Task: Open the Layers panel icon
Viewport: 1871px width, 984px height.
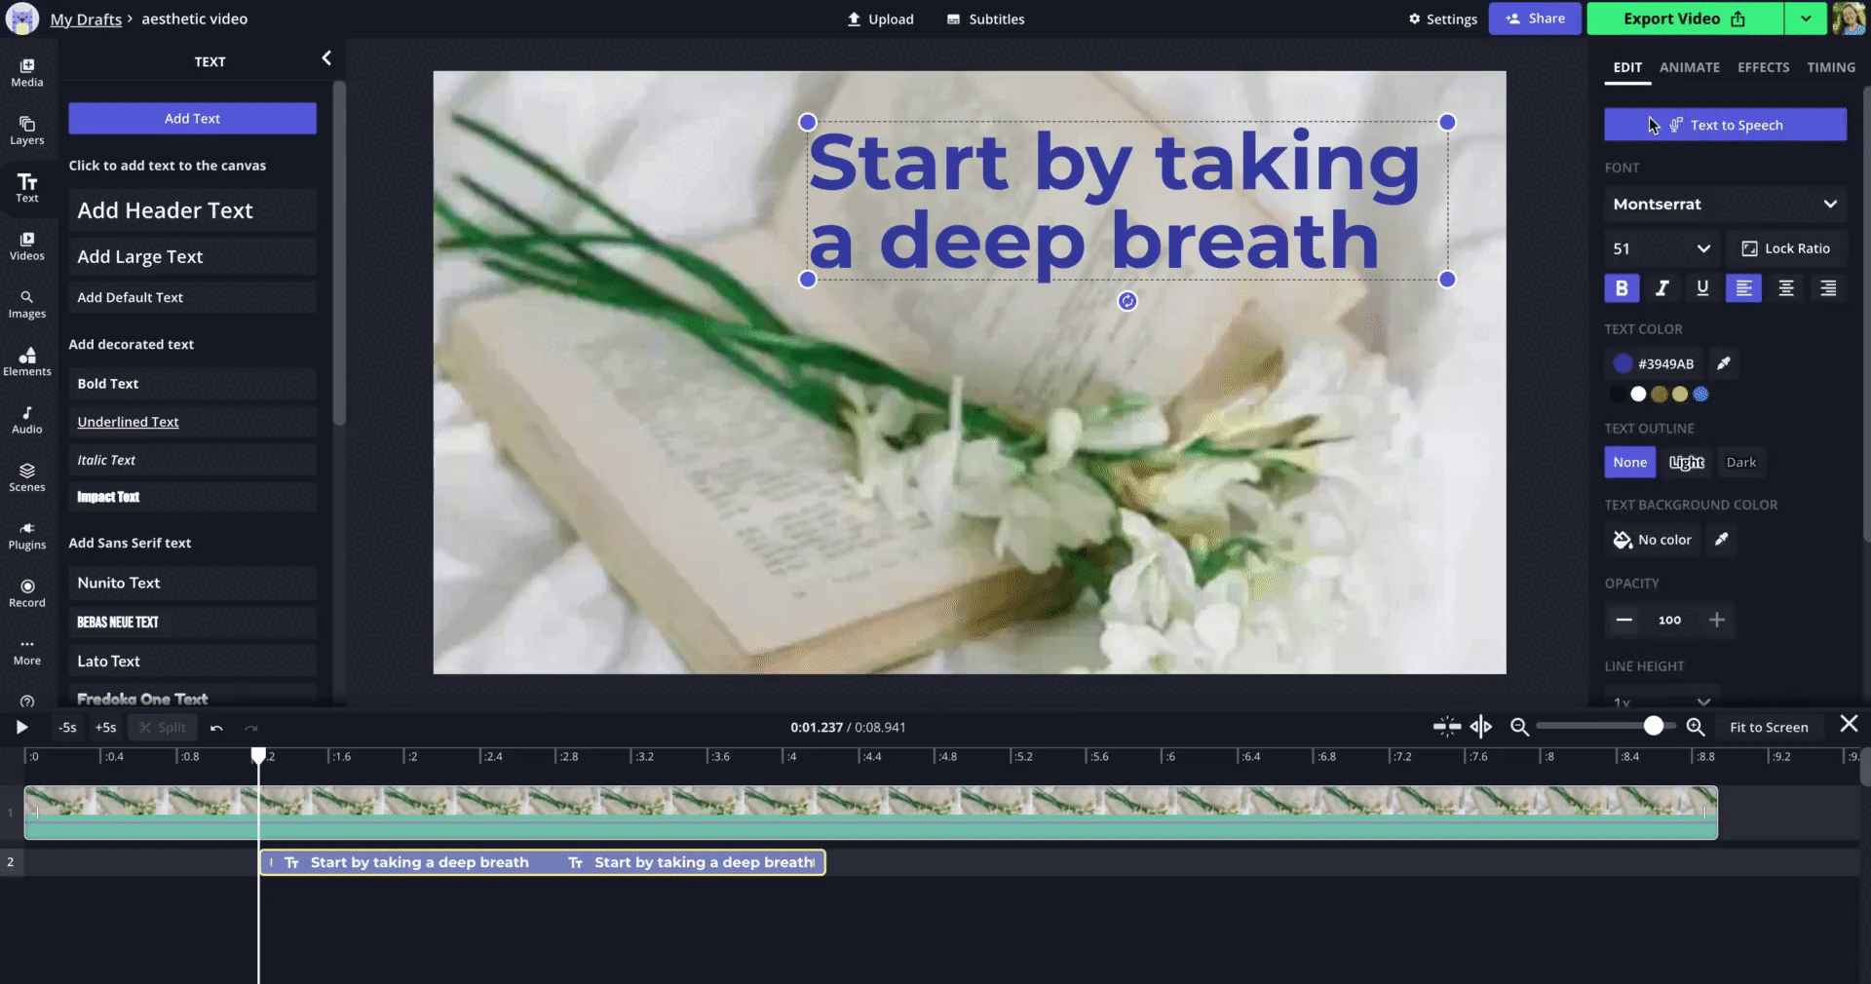Action: [27, 130]
